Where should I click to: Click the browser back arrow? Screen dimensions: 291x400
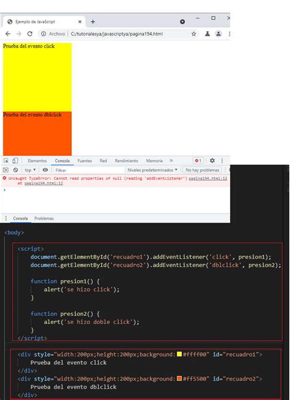click(x=8, y=34)
